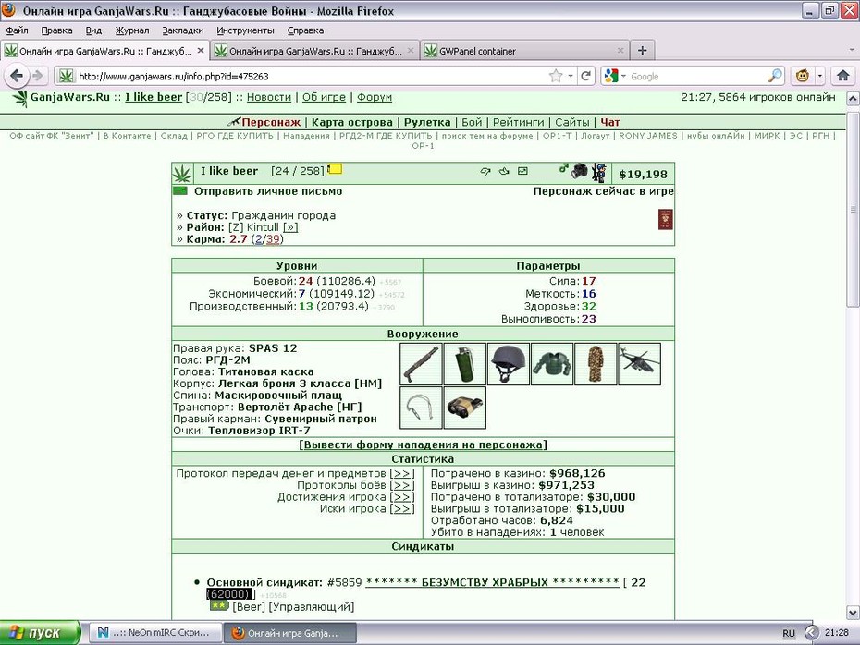Click the green mail icon next to Отправить личное письмо
Viewport: 860px width, 645px height.
[x=180, y=190]
